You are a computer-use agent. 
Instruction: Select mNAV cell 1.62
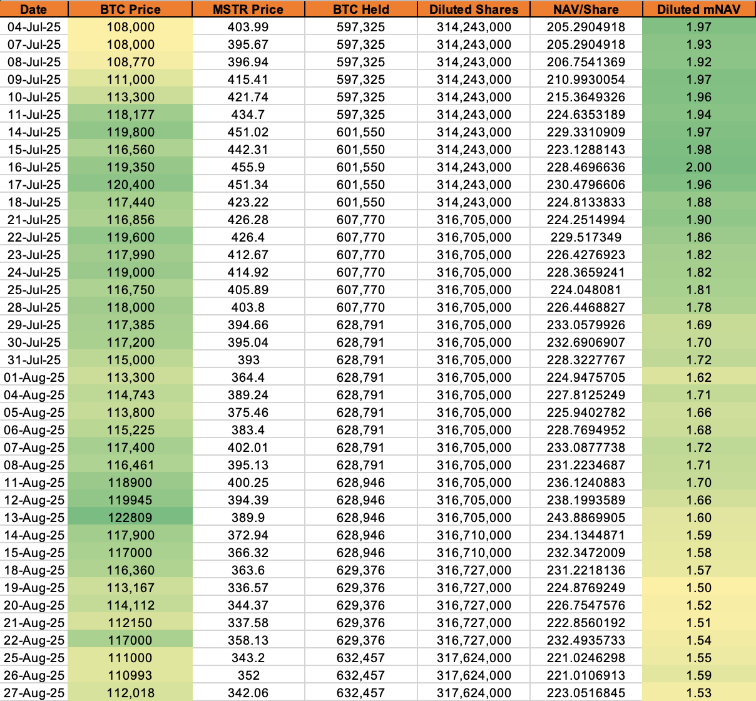(x=699, y=377)
